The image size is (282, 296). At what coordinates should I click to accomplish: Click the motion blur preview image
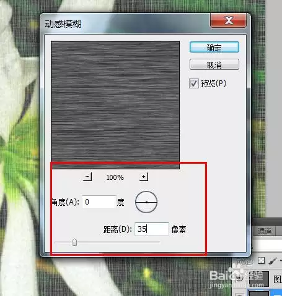115,104
